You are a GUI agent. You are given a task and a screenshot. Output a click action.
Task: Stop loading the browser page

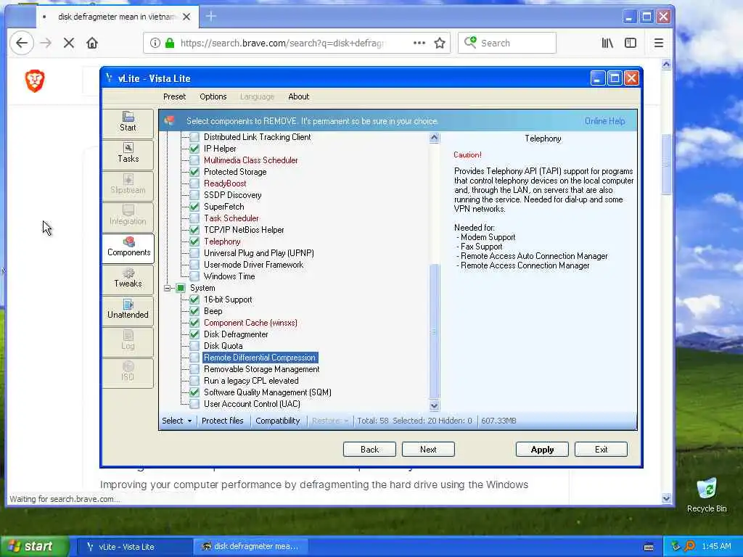(x=69, y=43)
